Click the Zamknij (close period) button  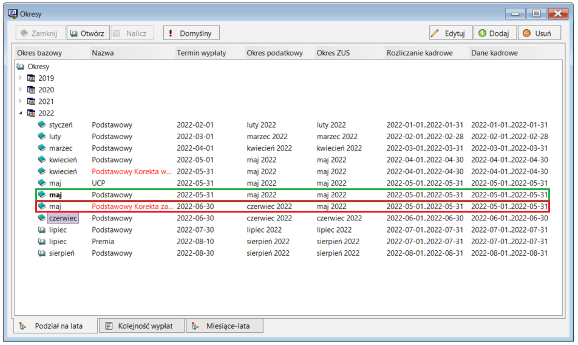click(41, 33)
